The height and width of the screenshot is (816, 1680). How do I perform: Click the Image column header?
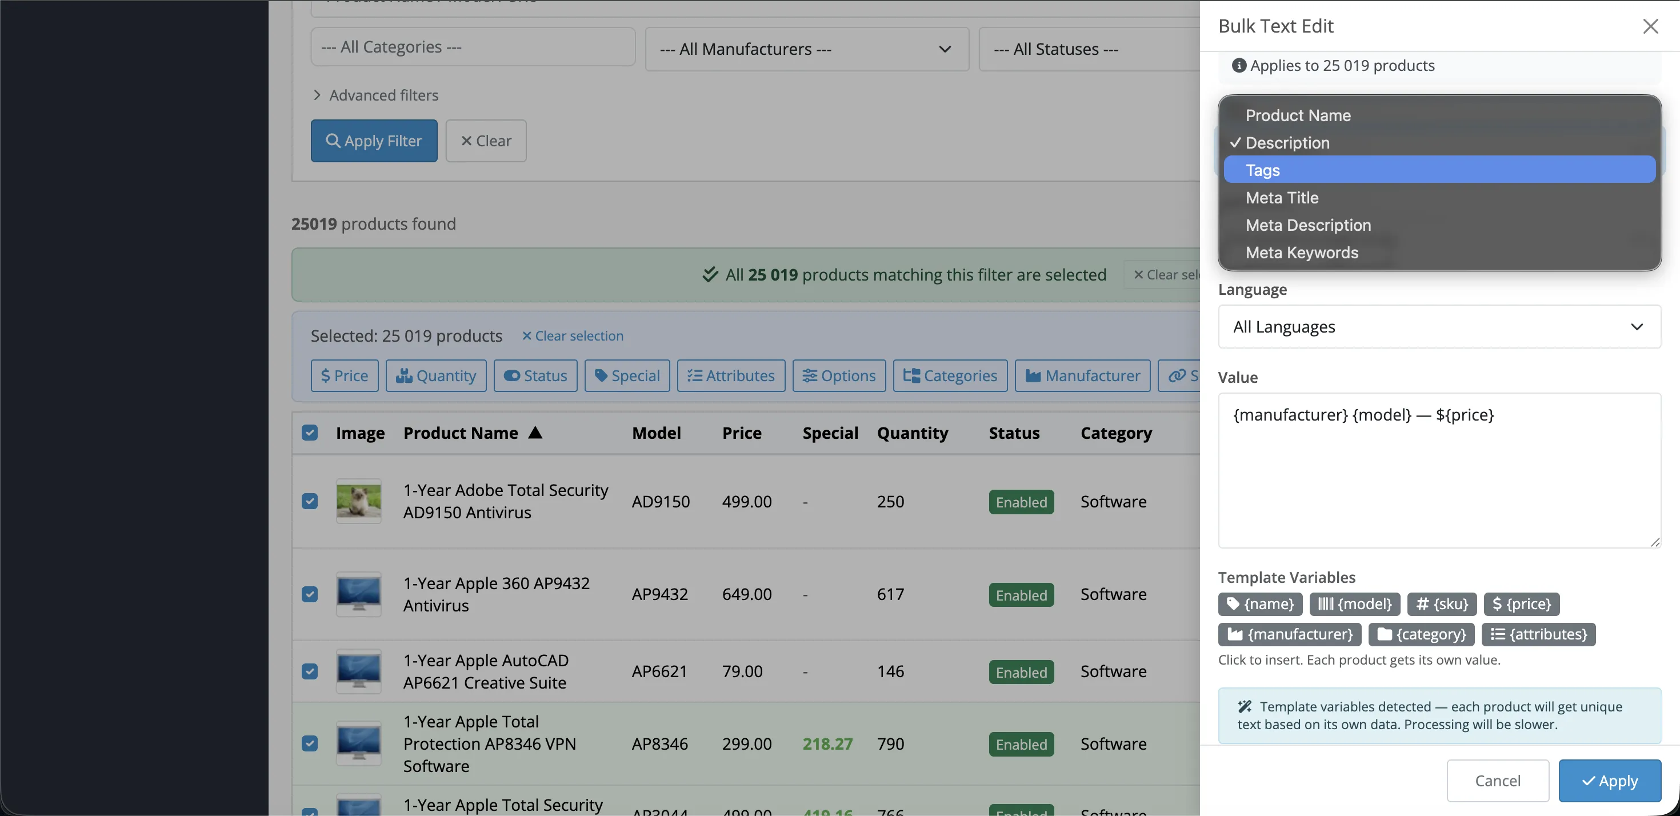click(360, 433)
